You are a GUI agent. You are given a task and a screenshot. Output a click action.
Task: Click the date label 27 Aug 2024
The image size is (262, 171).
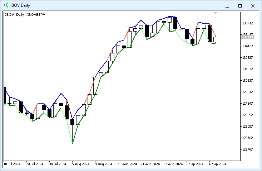click(x=173, y=164)
